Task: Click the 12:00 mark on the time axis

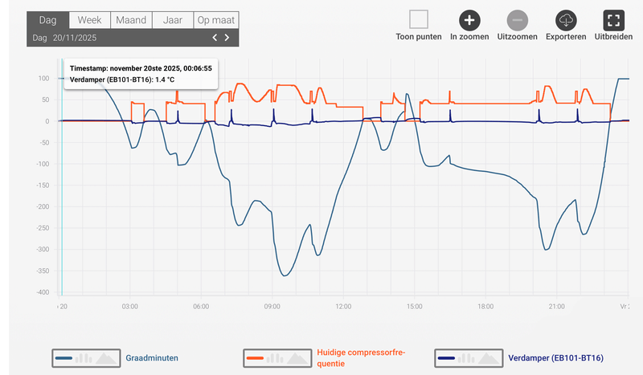Action: (343, 306)
